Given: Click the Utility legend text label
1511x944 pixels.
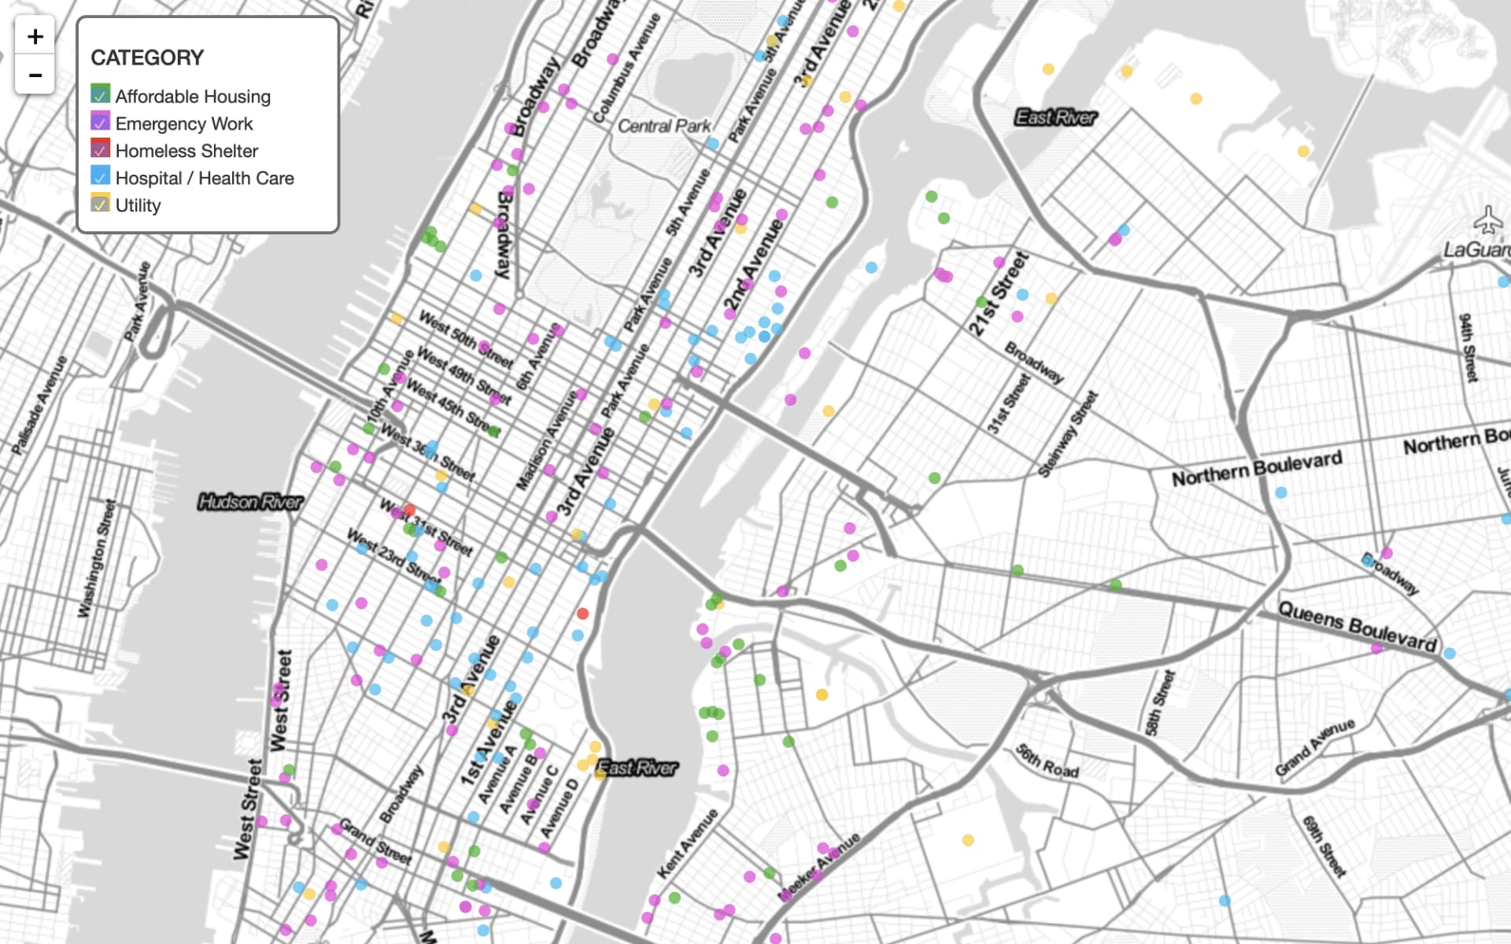Looking at the screenshot, I should tap(138, 205).
